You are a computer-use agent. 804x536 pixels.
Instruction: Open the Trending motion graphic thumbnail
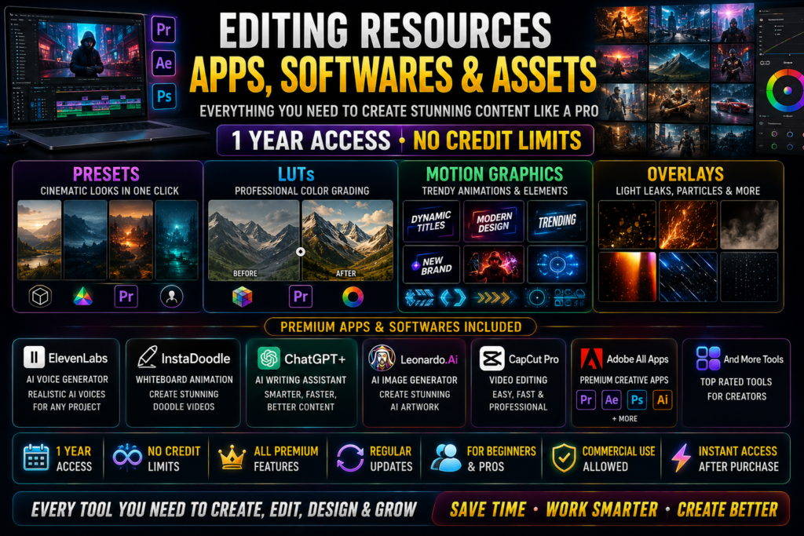(x=557, y=221)
